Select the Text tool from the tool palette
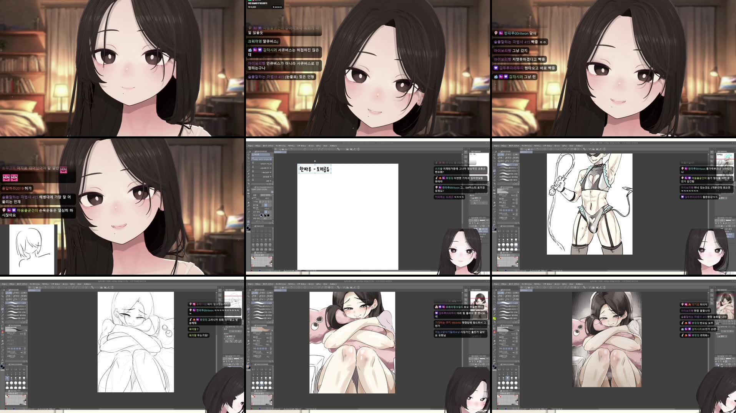This screenshot has height=413, width=736. click(2, 359)
